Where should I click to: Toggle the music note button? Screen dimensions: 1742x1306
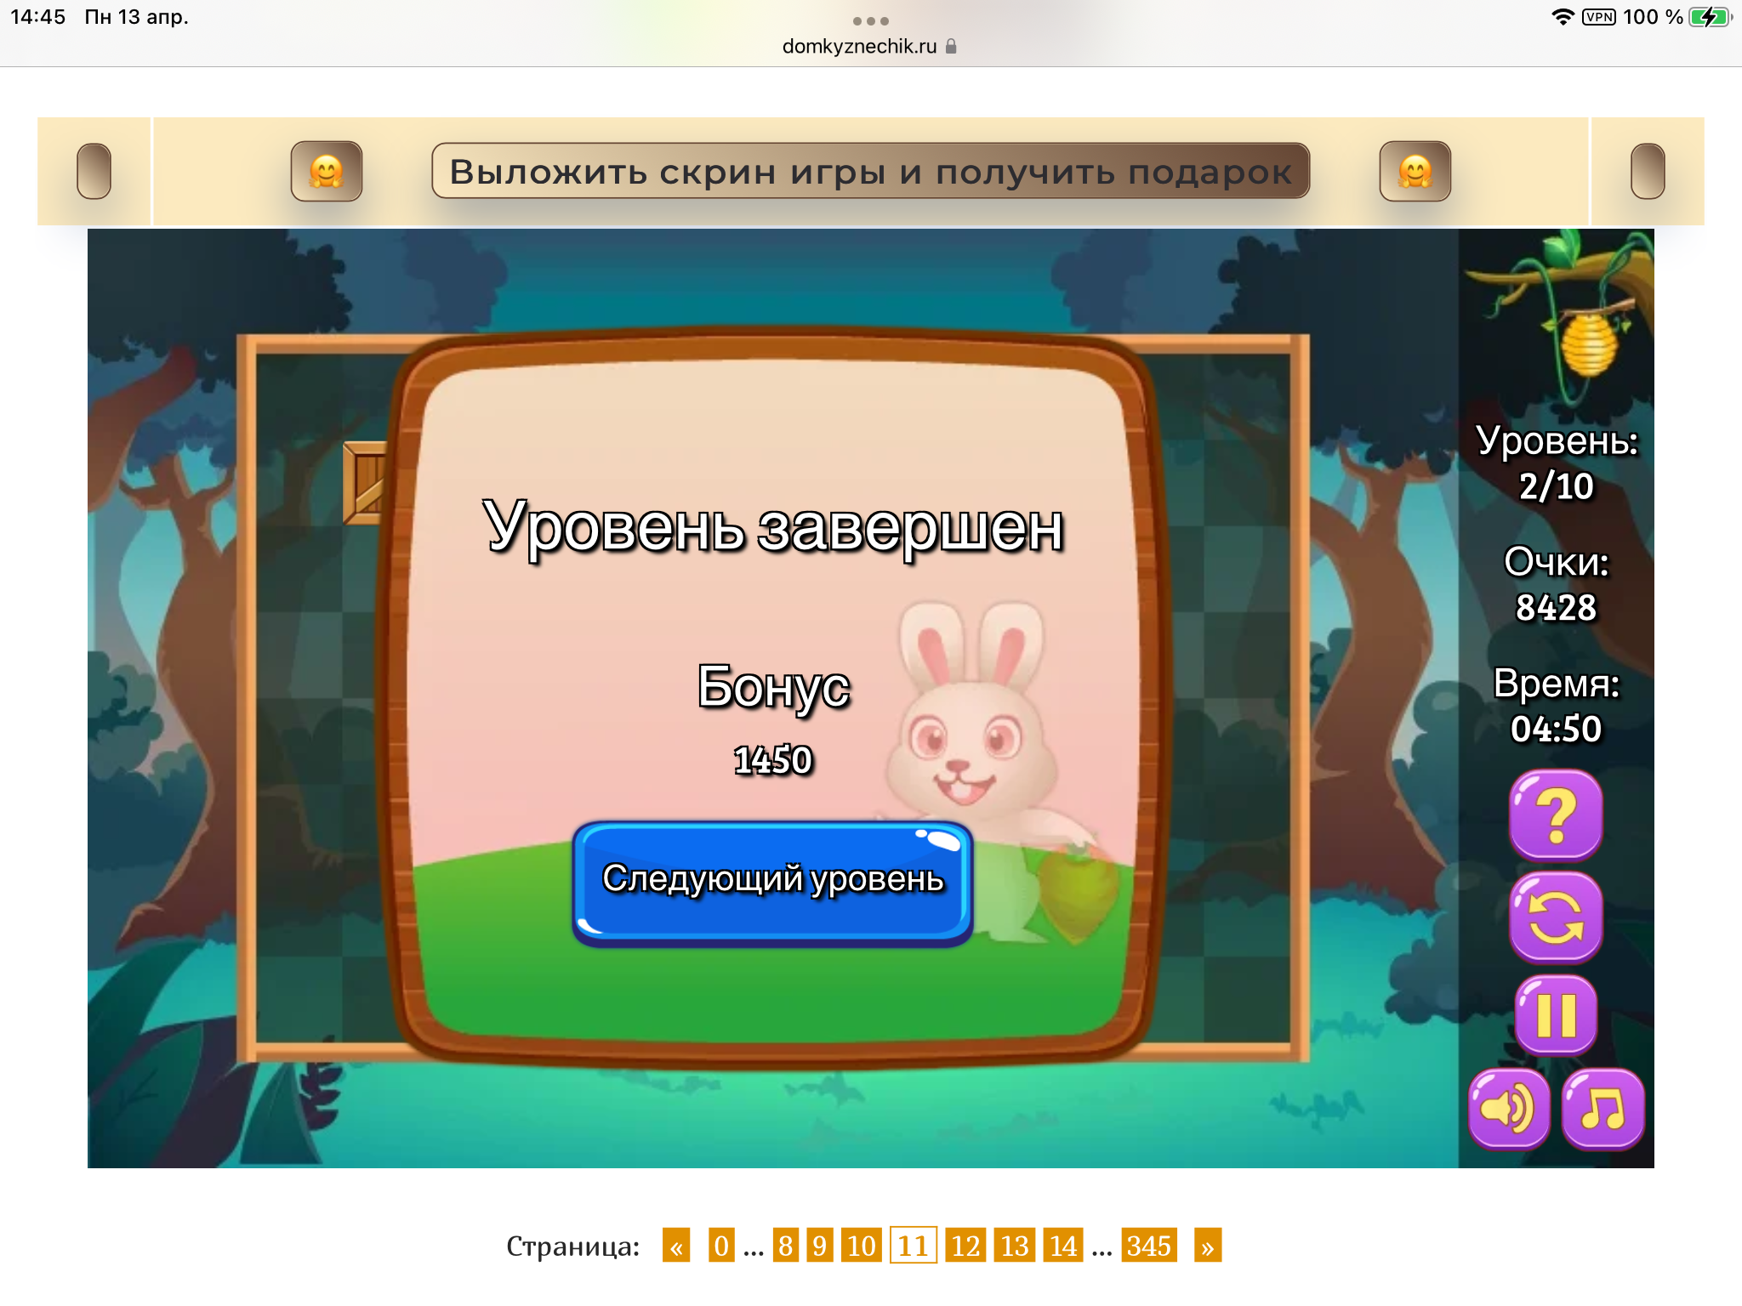tap(1603, 1109)
